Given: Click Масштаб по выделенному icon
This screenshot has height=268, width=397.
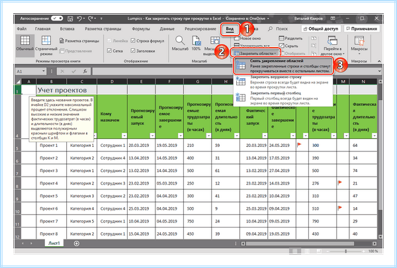Looking at the screenshot, I should coord(215,40).
